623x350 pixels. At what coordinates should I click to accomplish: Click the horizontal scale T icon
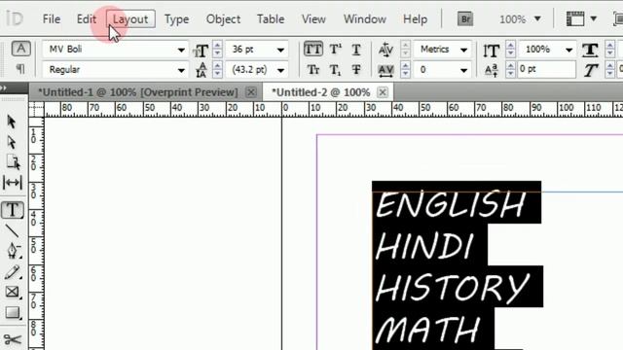click(x=590, y=50)
